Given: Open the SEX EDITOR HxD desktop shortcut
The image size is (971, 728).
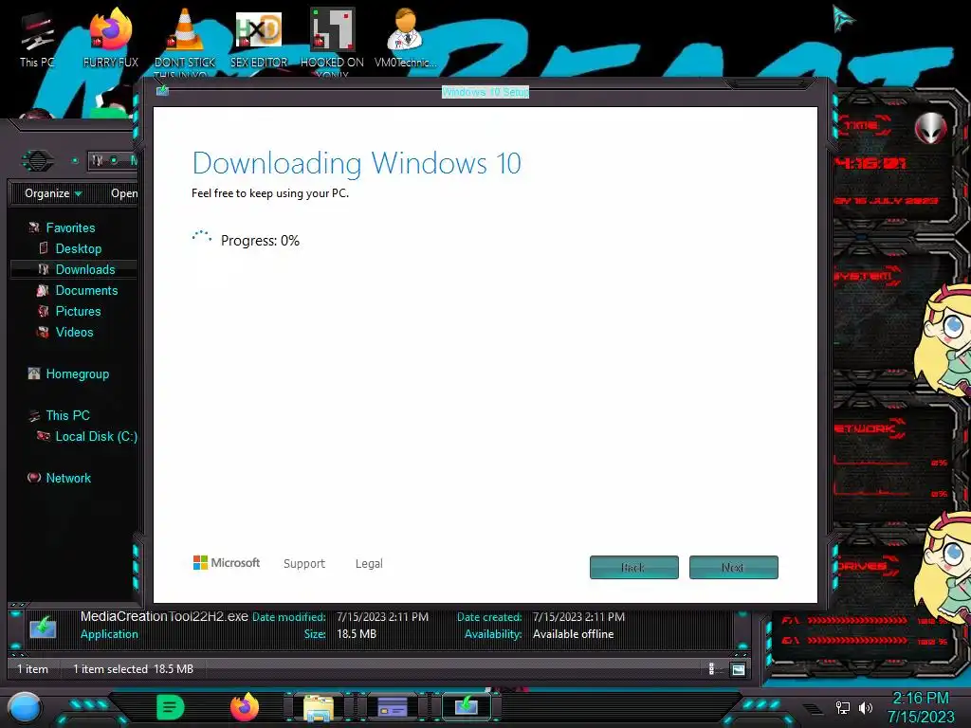Looking at the screenshot, I should [x=259, y=38].
